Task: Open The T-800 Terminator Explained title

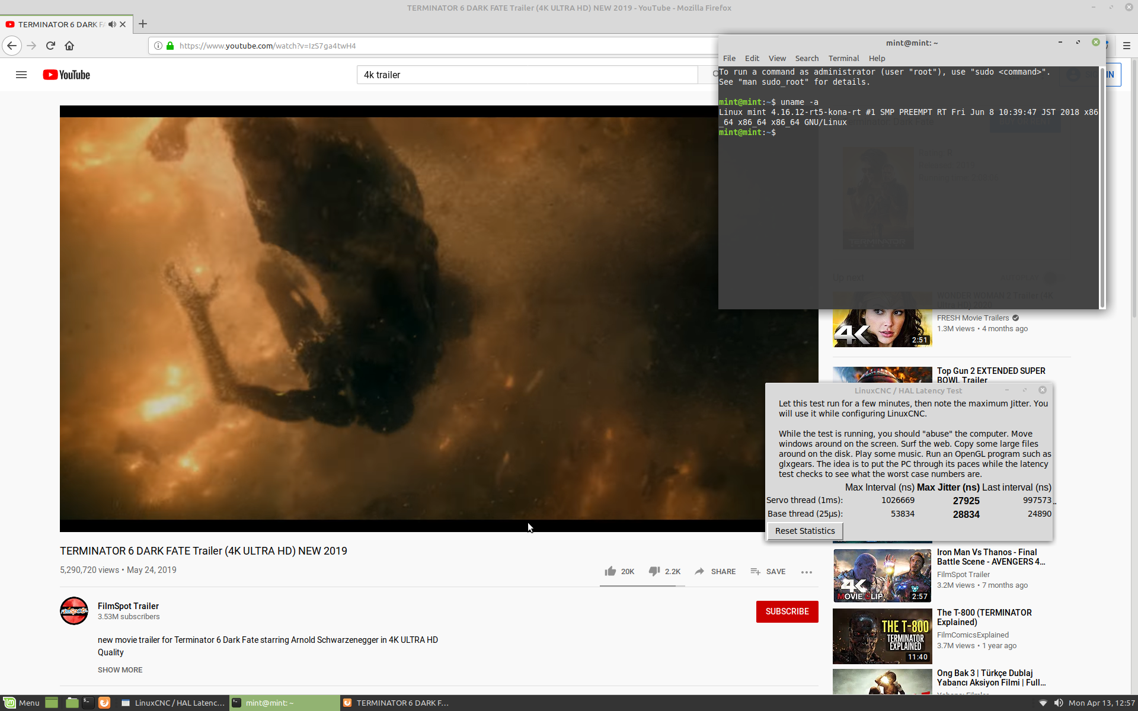Action: pyautogui.click(x=984, y=617)
